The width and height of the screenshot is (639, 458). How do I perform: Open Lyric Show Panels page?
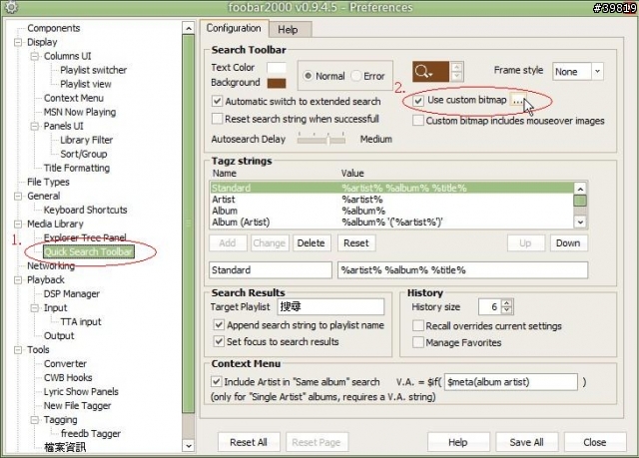click(81, 391)
